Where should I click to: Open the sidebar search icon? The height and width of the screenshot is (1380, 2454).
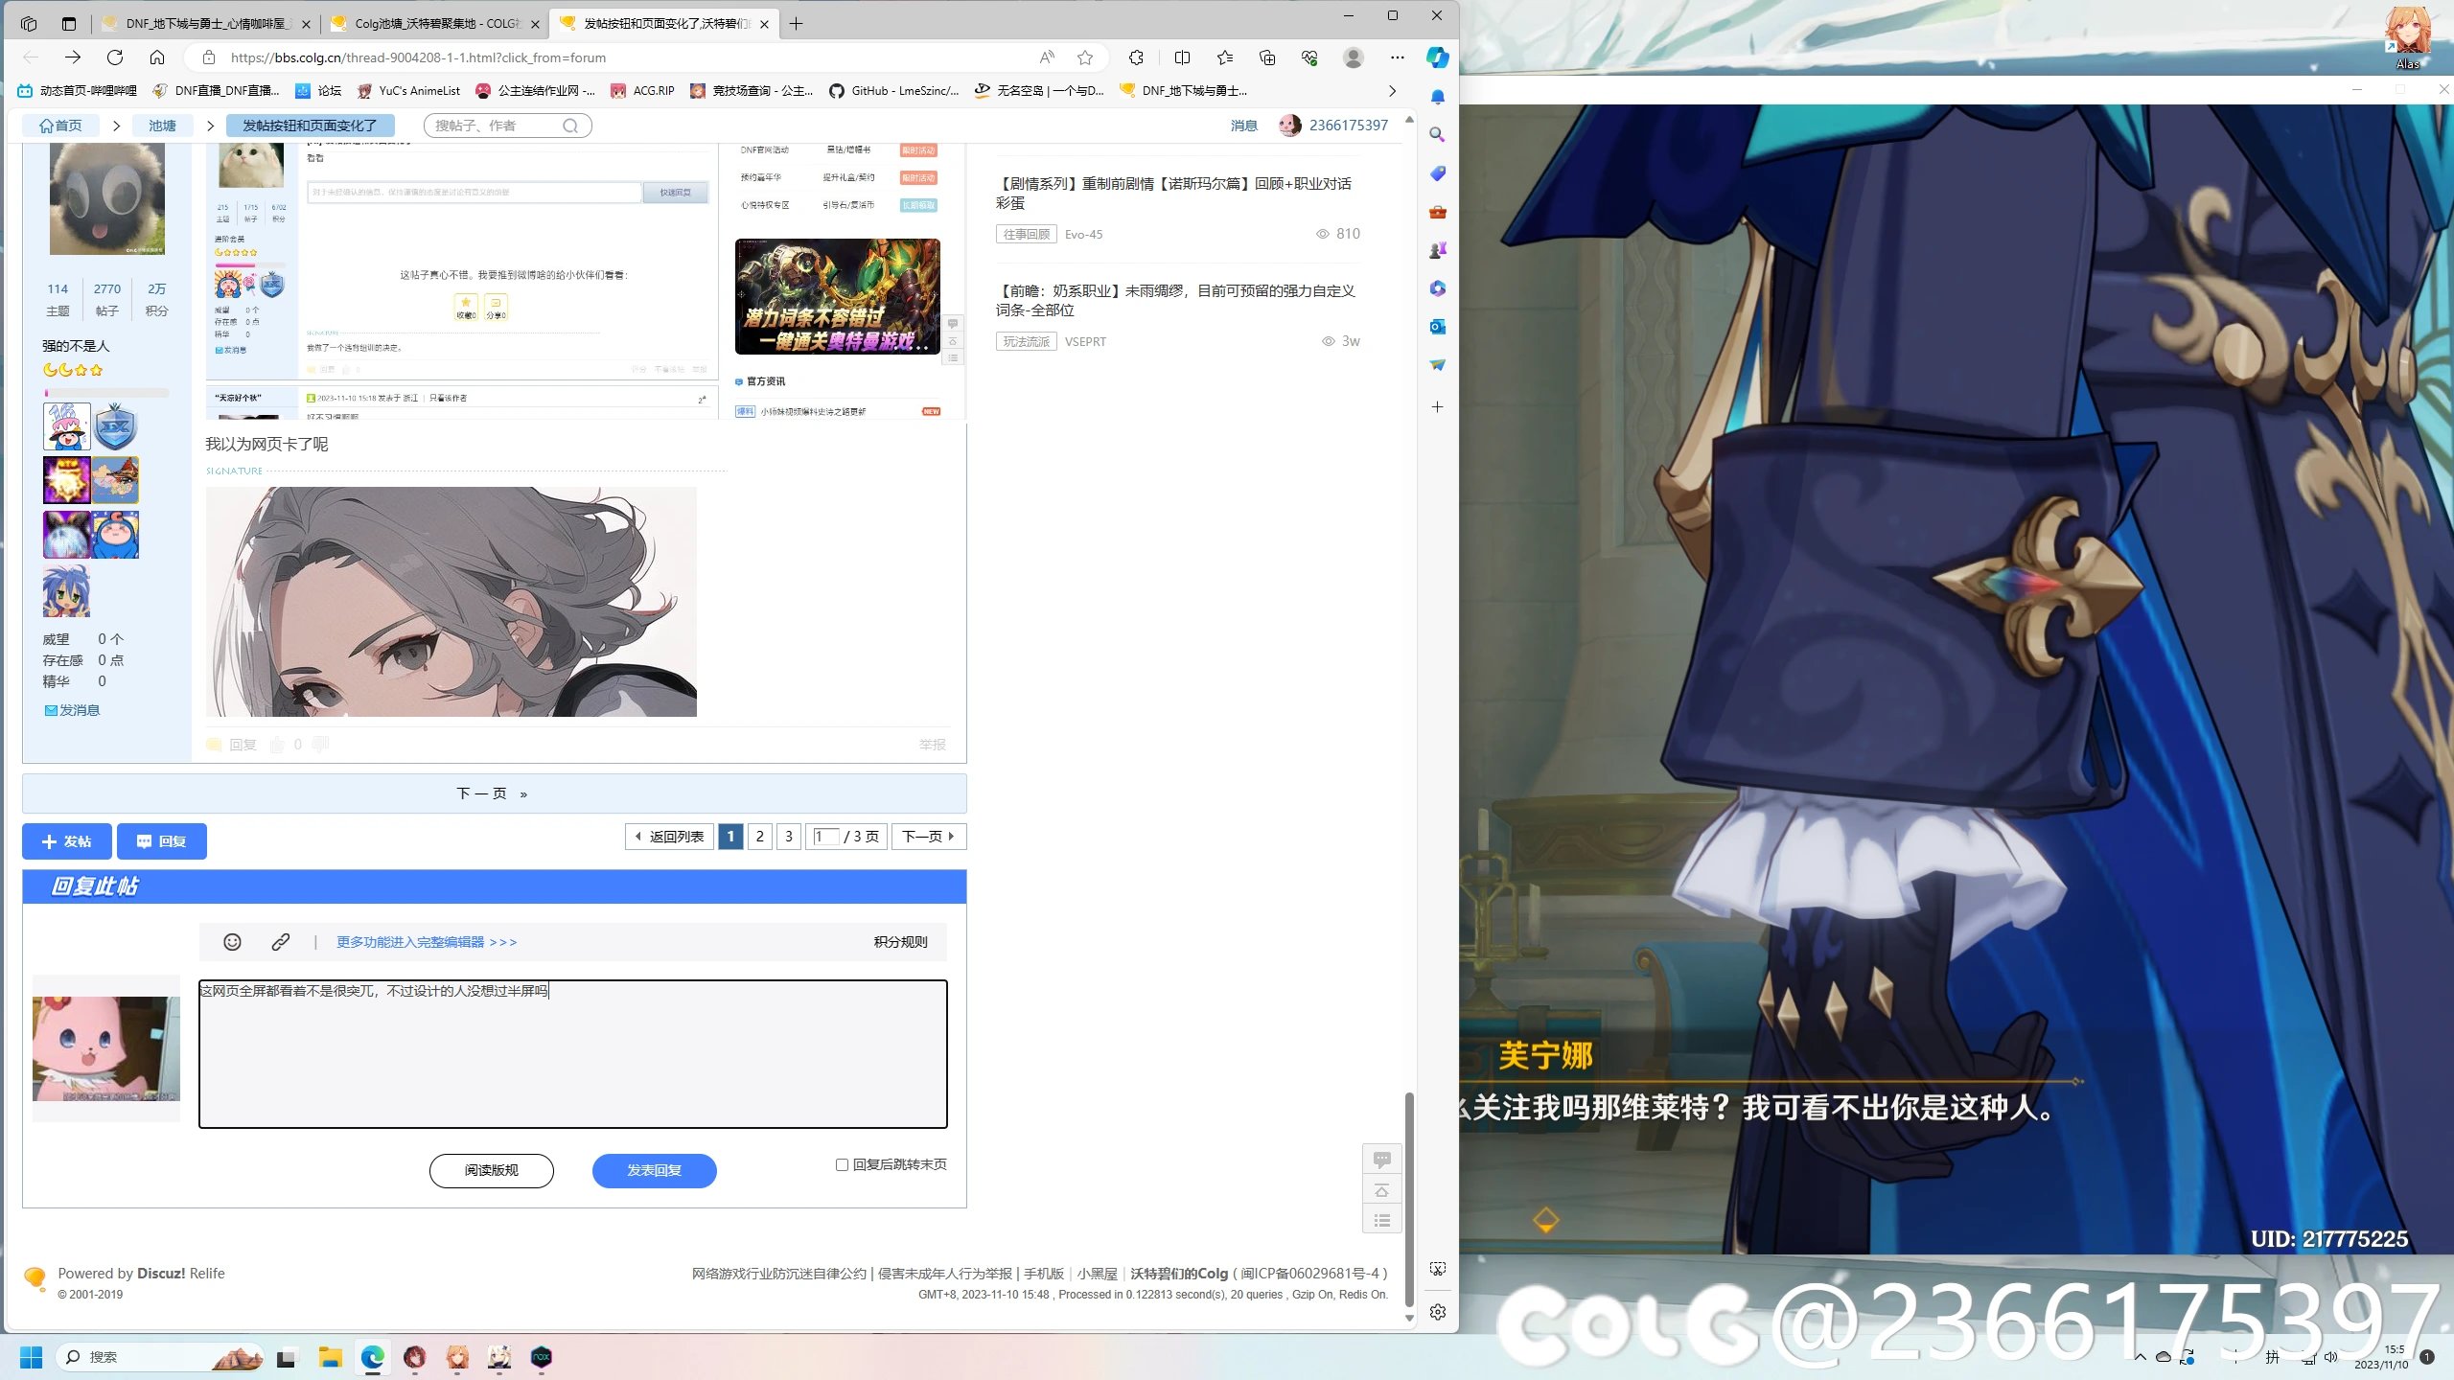point(1437,135)
